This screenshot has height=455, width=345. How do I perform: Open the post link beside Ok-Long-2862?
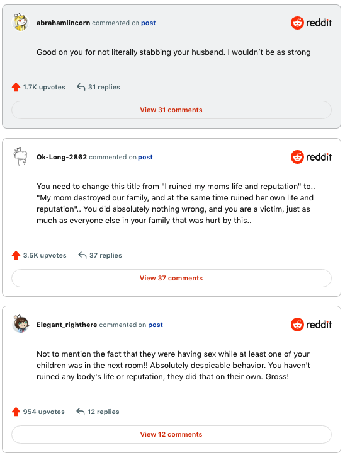(x=145, y=157)
